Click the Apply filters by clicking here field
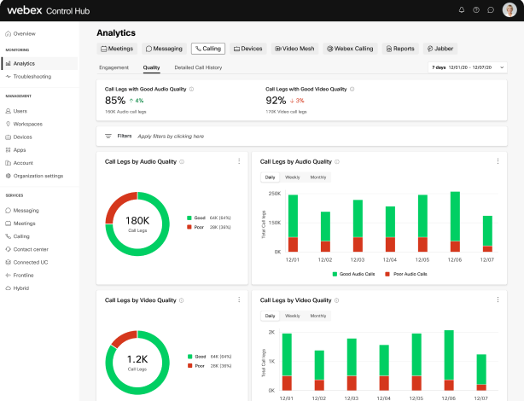The image size is (524, 401). pyautogui.click(x=171, y=137)
